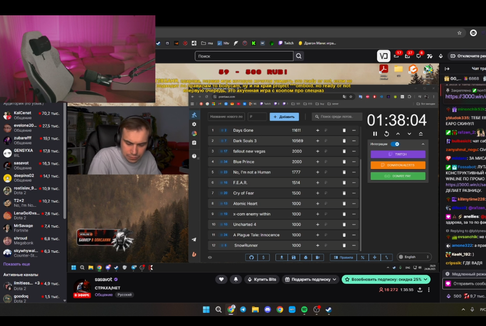Click the orange DONATION ALERTS button

click(x=398, y=165)
